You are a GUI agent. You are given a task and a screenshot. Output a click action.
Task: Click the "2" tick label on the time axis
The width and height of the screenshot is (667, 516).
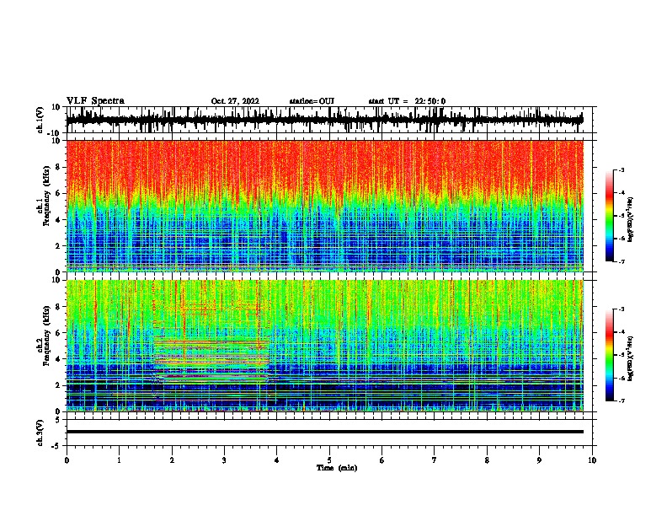point(172,460)
